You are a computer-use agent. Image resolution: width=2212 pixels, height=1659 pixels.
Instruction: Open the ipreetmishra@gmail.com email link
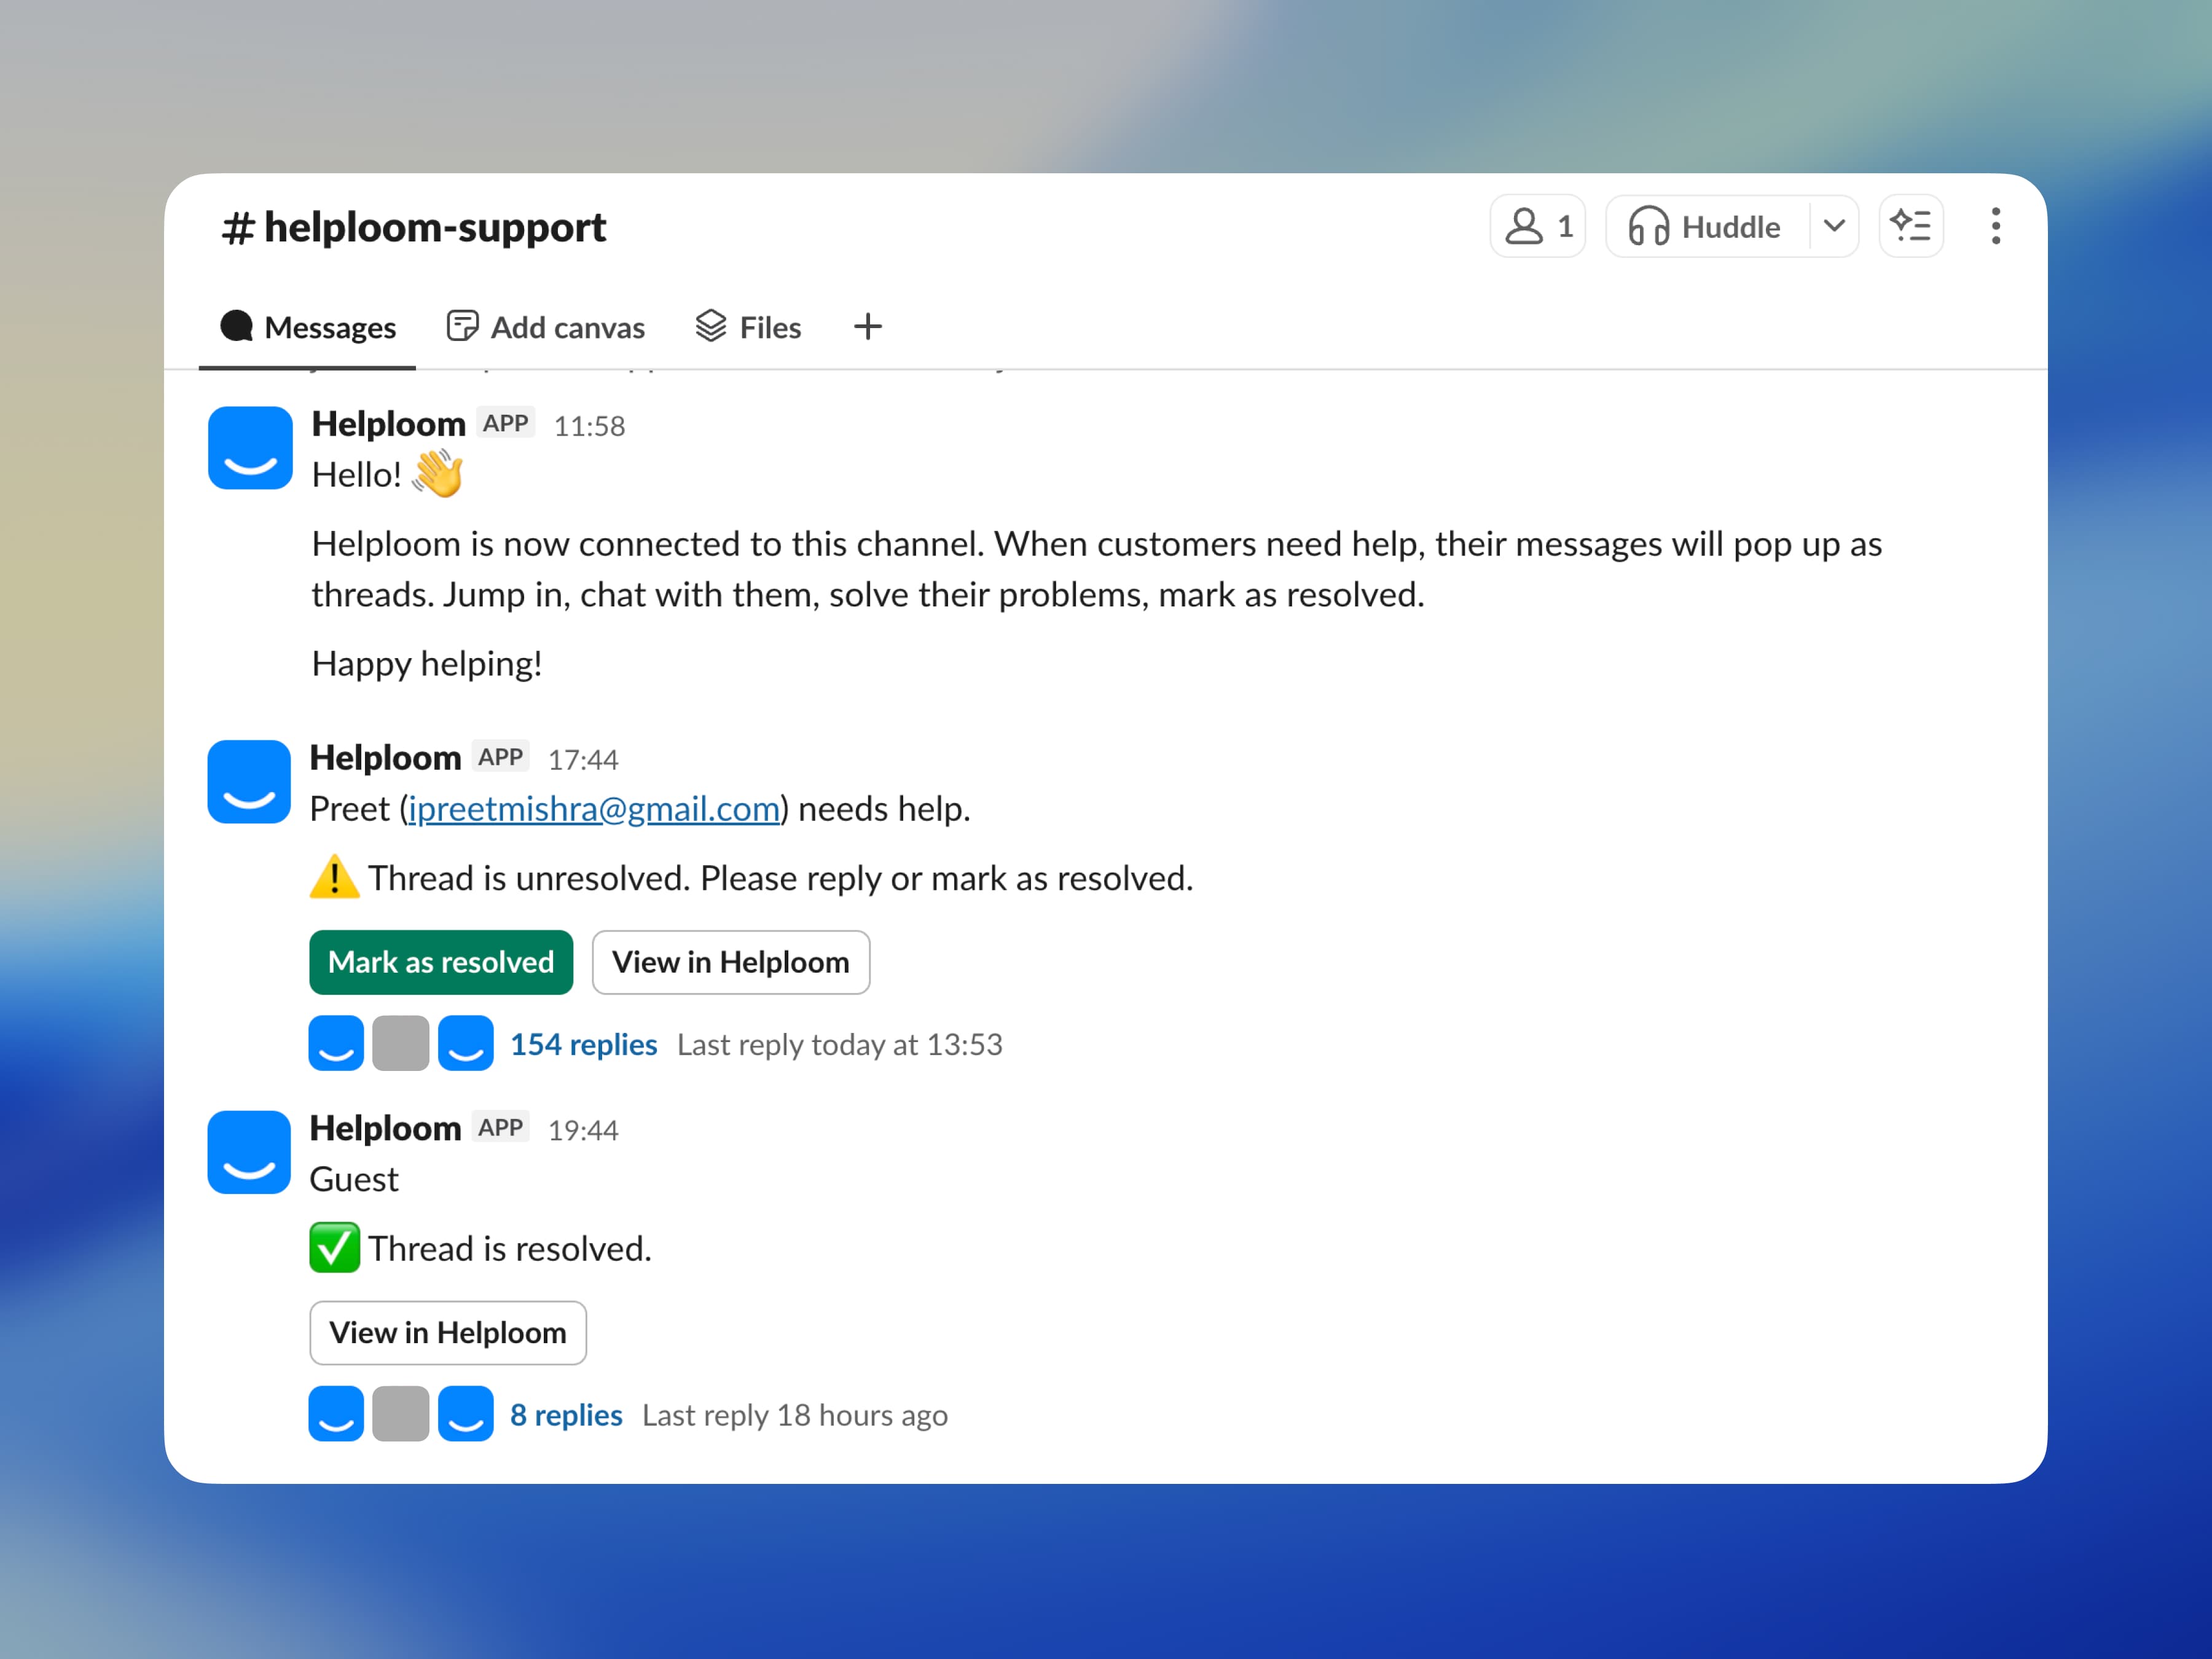point(593,808)
